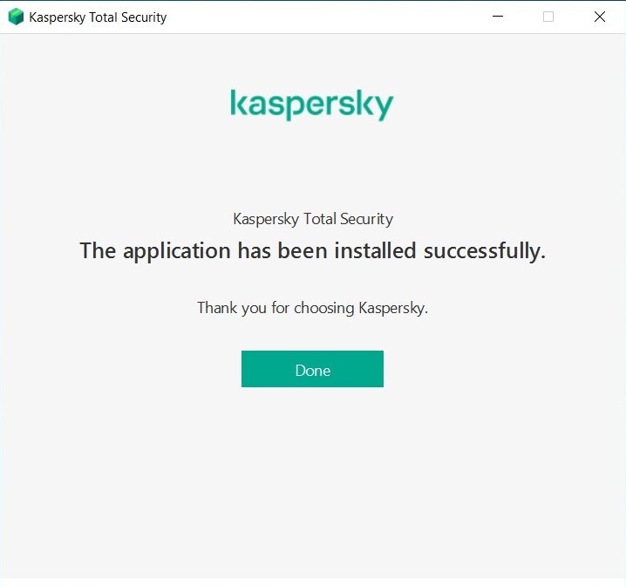Click the installed successfully heading

[x=312, y=251]
